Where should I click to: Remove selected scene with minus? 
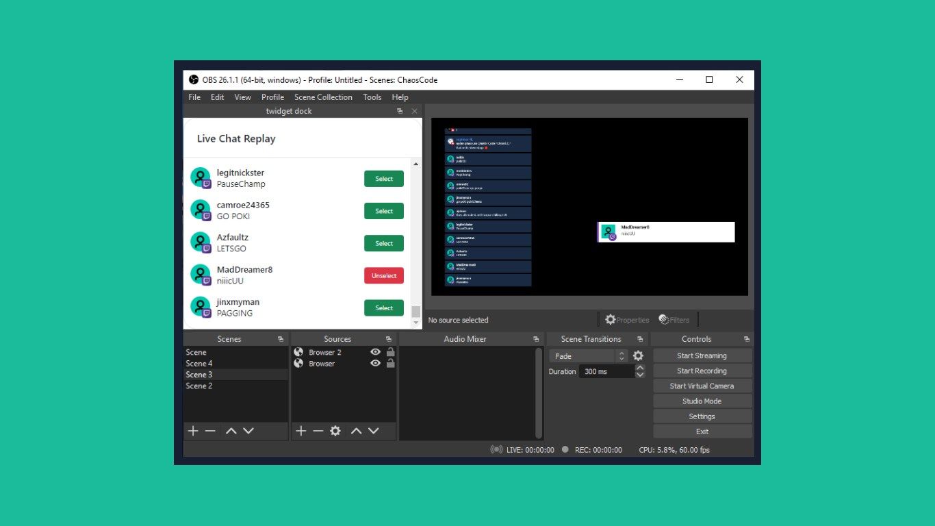point(210,431)
